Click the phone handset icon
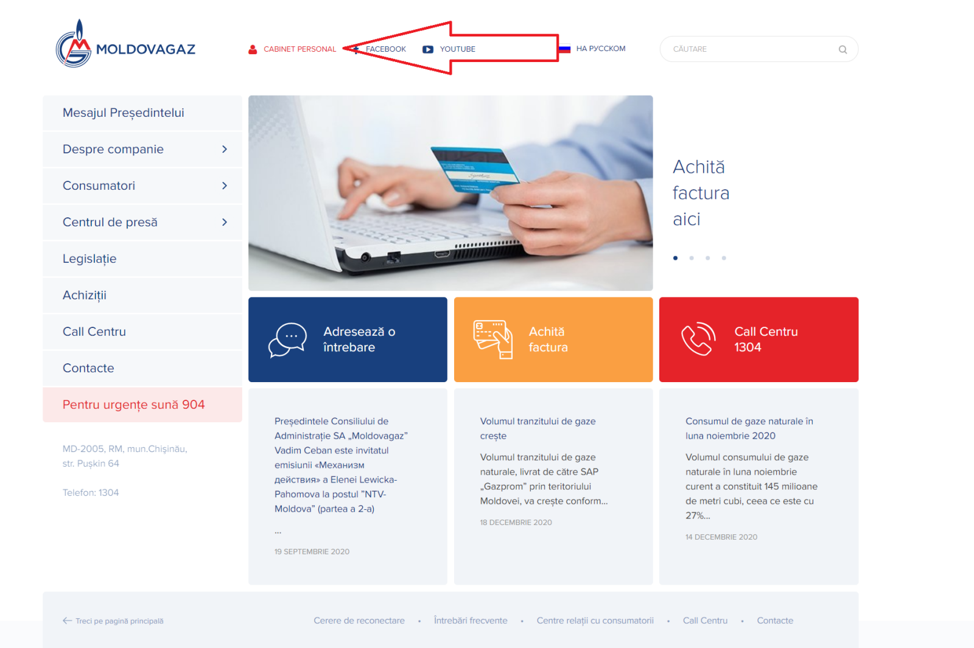 (698, 339)
